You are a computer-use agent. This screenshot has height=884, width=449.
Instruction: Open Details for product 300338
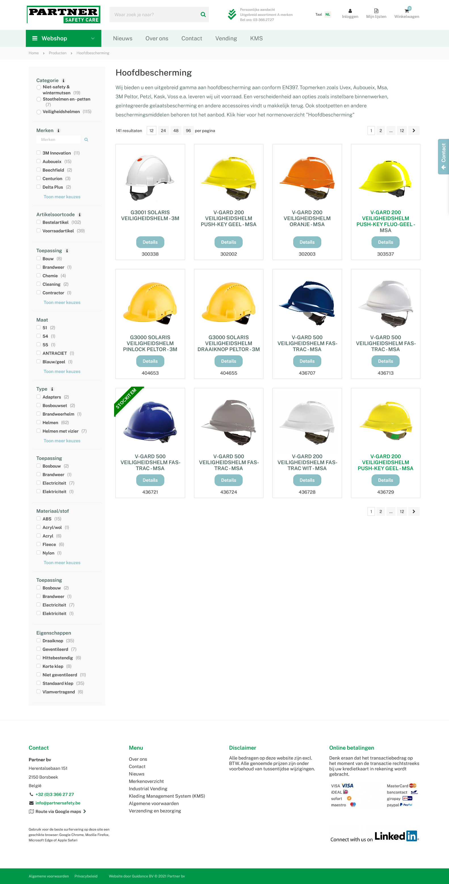point(150,242)
